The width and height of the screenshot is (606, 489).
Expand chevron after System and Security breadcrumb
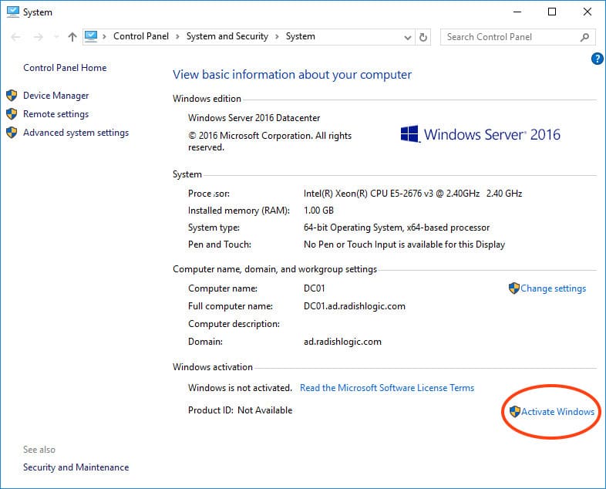coord(277,36)
